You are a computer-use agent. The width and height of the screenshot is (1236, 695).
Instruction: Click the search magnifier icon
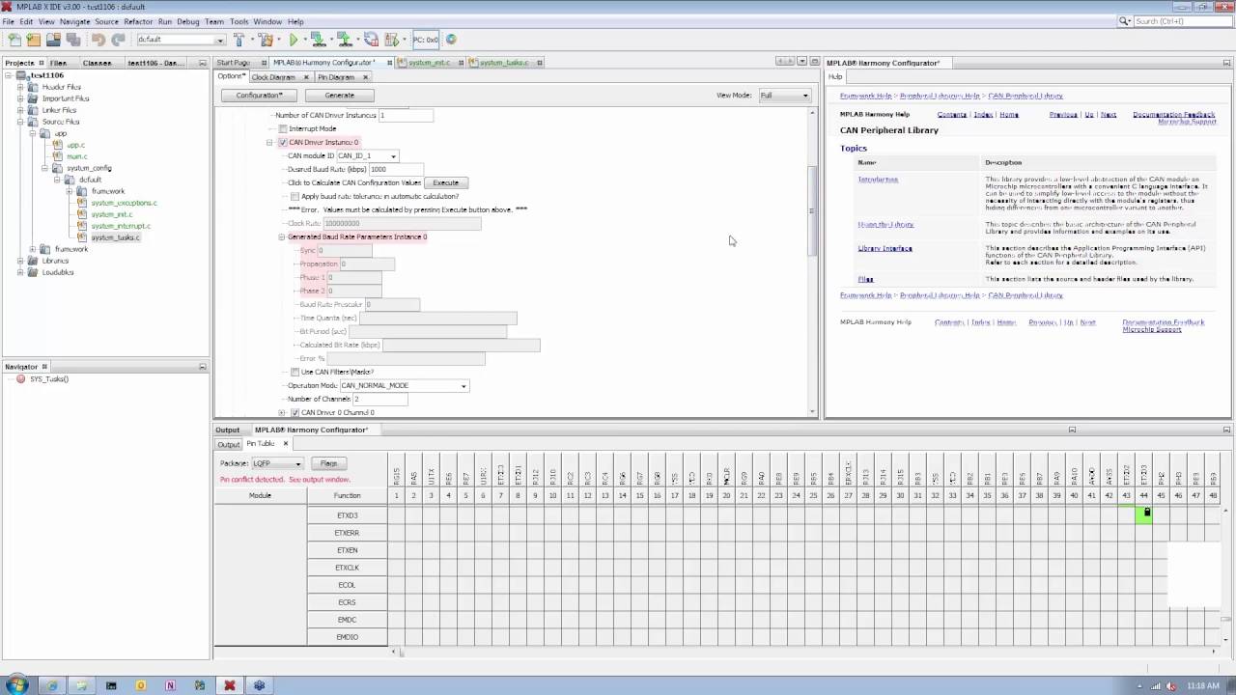(1124, 21)
